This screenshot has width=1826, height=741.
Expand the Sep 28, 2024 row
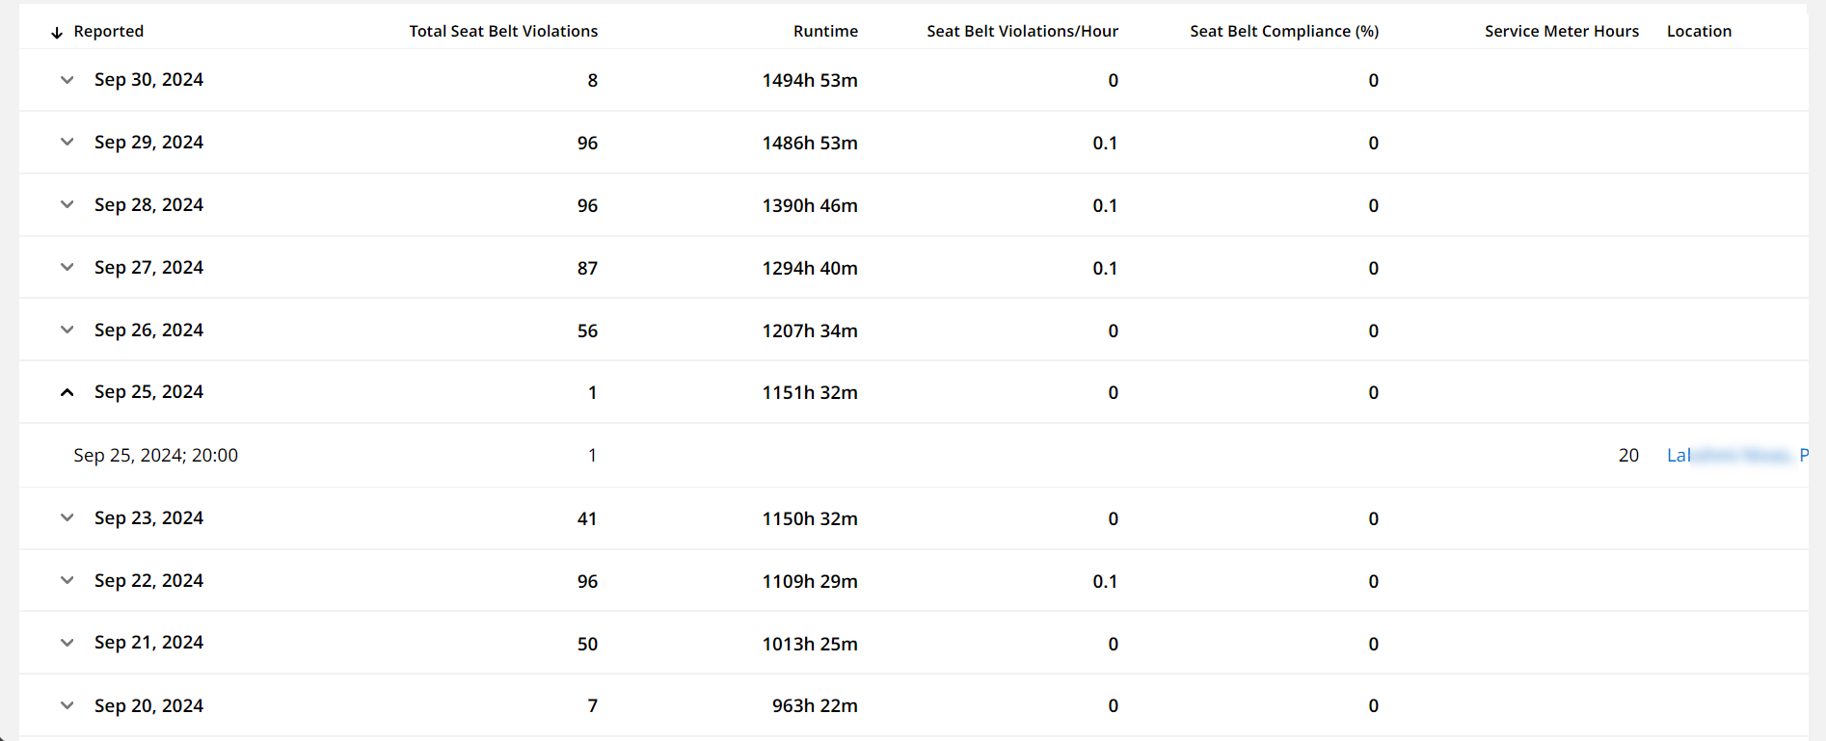coord(67,204)
